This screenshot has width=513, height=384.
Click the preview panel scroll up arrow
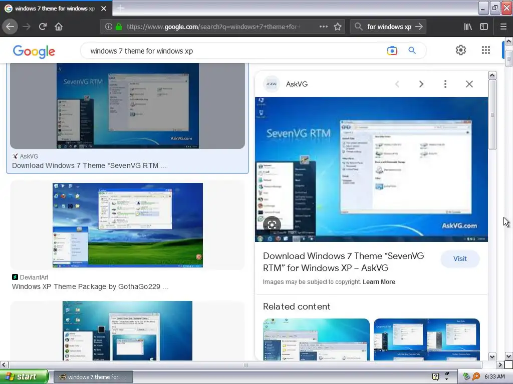coord(492,75)
